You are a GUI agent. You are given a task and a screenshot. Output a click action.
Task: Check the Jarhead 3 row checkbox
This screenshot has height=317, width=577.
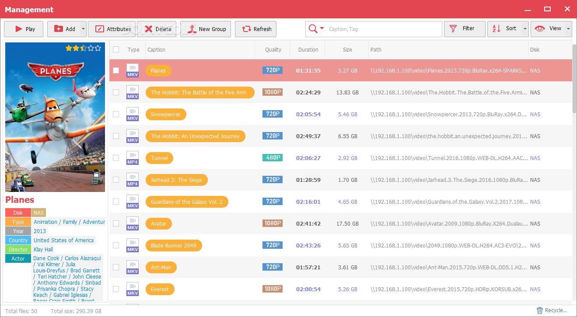click(116, 180)
